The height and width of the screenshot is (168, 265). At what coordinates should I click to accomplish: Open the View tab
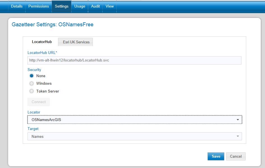(x=110, y=6)
